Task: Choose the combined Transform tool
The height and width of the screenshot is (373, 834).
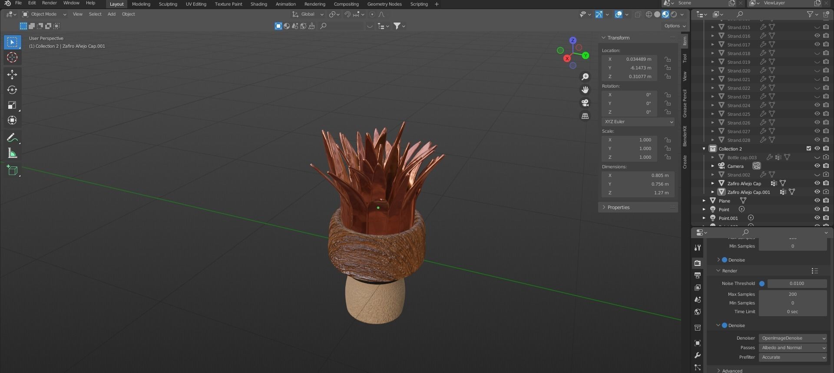Action: 12,120
